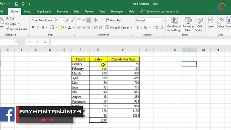Viewport: 231px width, 130px height.
Task: Select the Cumulative Sum header cell
Action: 123,59
